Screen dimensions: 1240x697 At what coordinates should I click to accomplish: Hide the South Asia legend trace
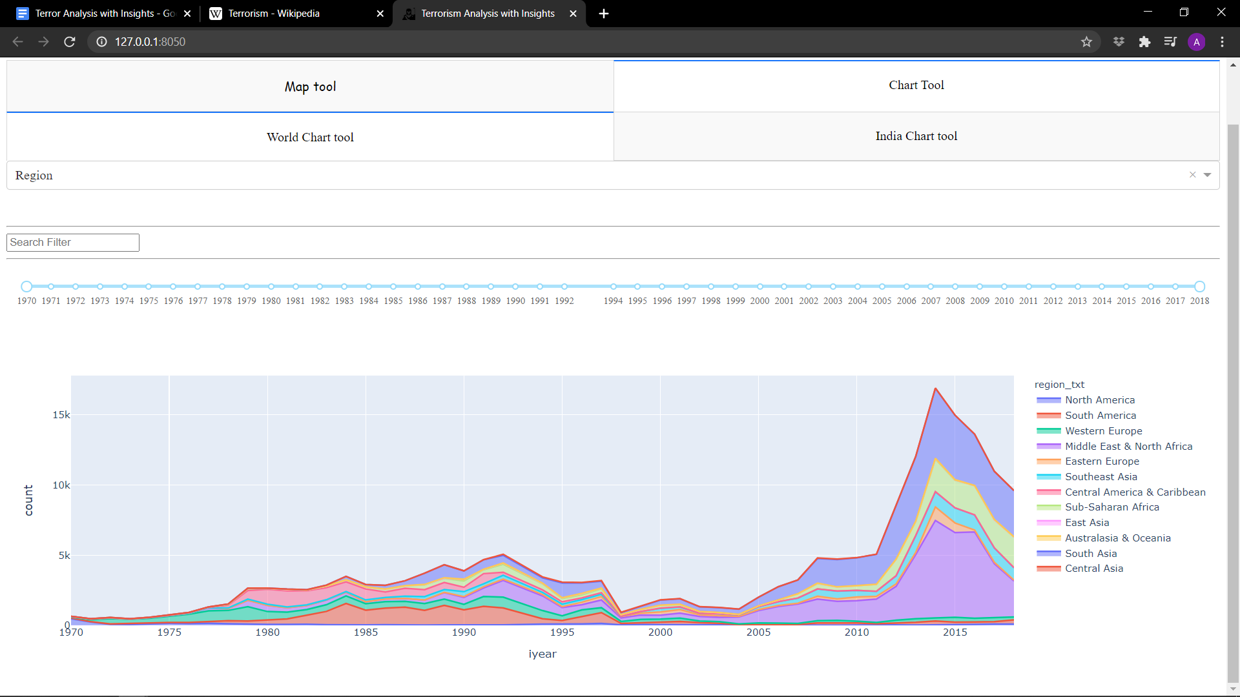[x=1090, y=554]
